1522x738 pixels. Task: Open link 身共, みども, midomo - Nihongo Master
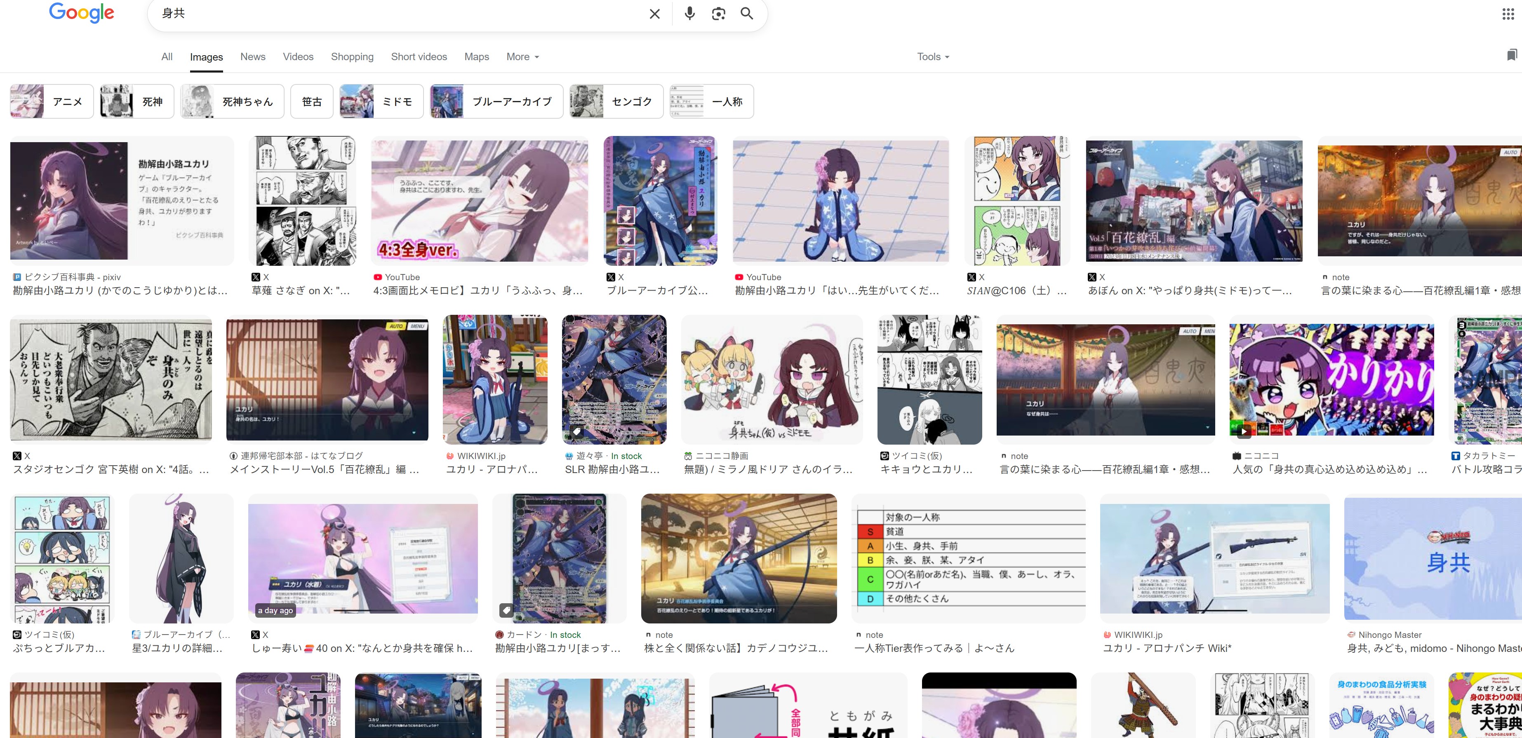(x=1434, y=648)
